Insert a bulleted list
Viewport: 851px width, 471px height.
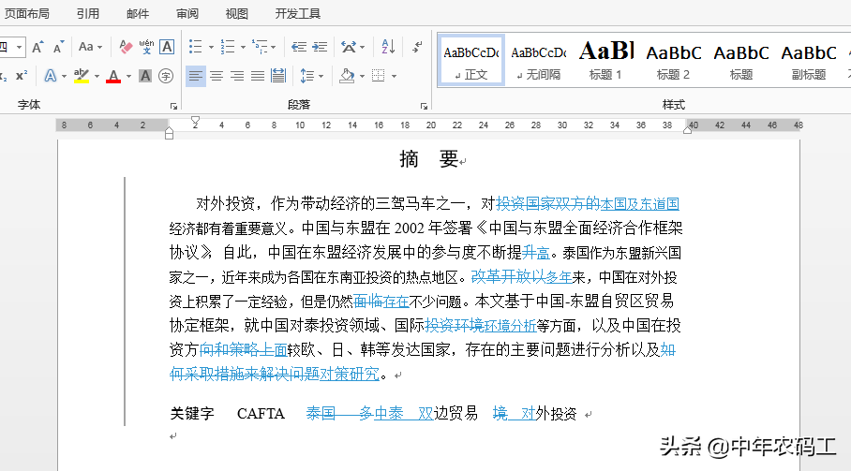[x=195, y=47]
